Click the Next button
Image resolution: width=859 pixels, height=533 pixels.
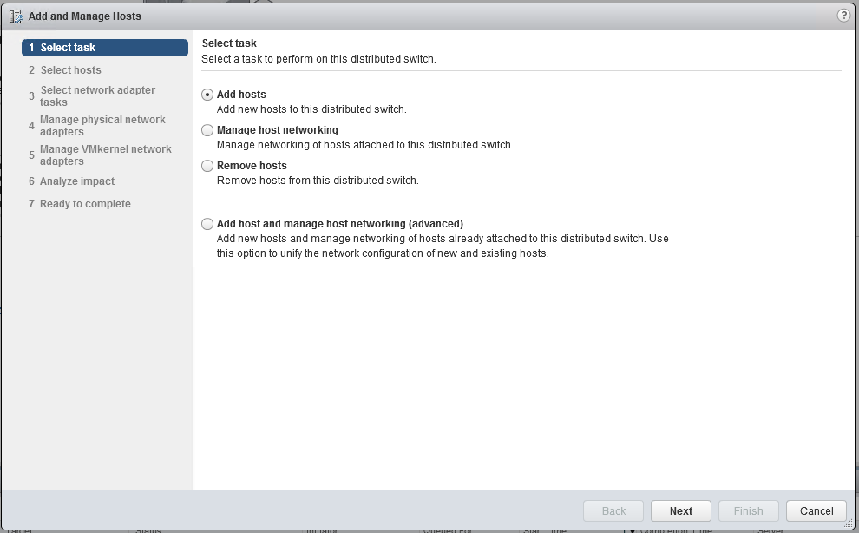tap(680, 510)
